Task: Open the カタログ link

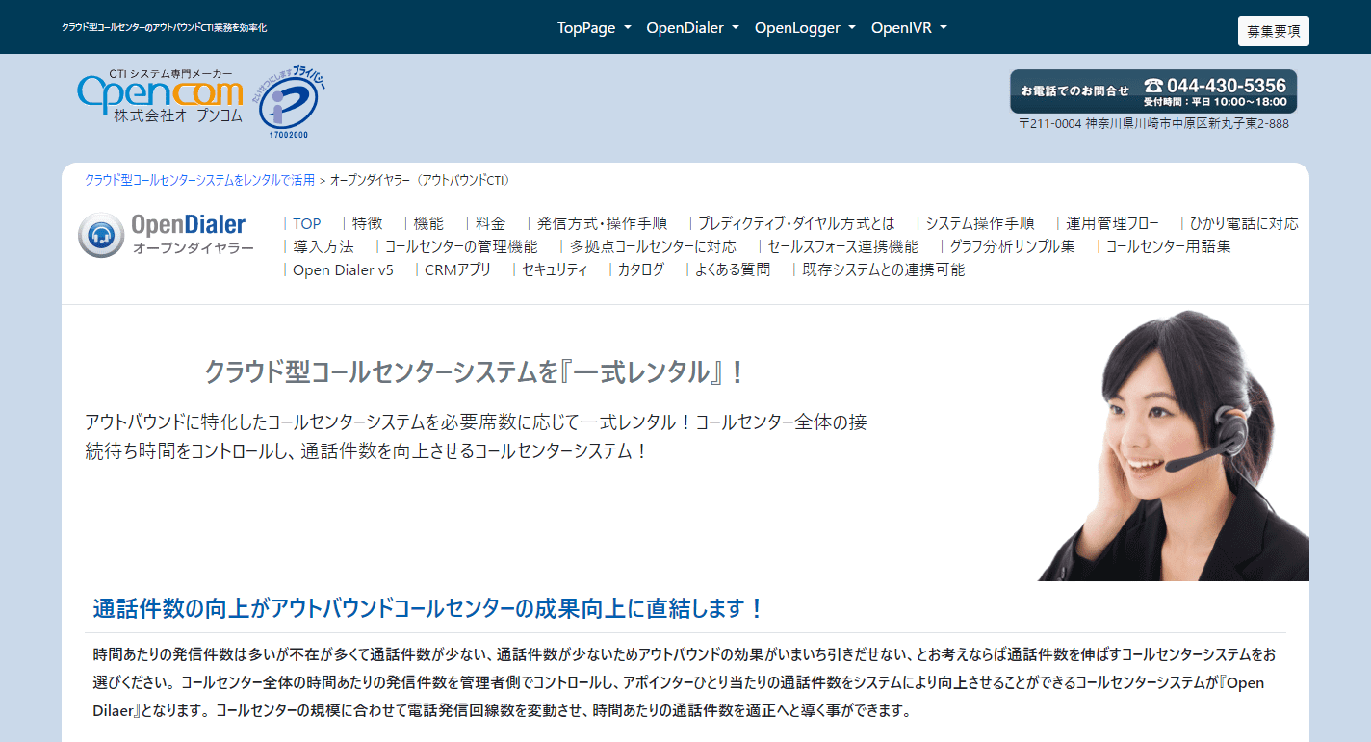Action: click(x=639, y=269)
